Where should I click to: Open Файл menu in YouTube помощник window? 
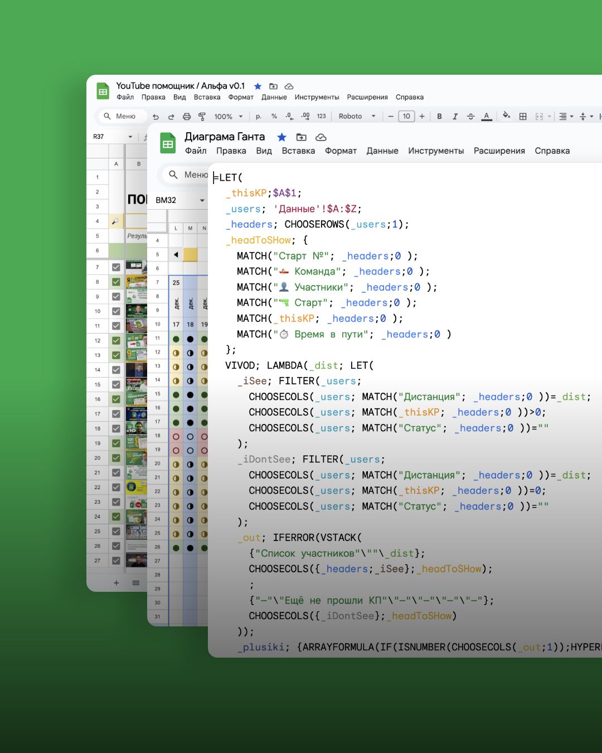pyautogui.click(x=125, y=97)
